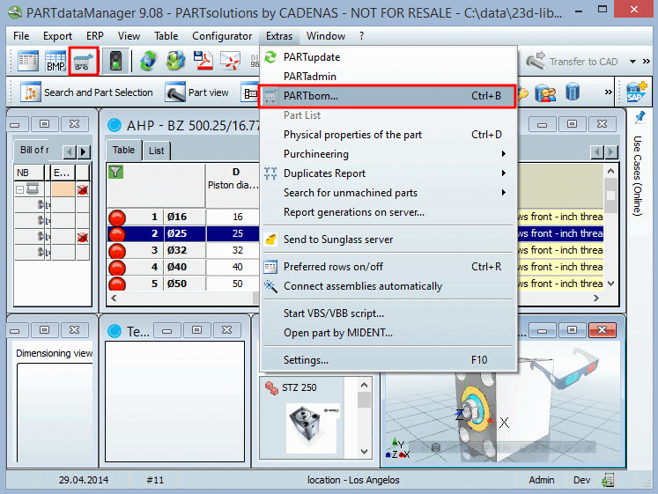The image size is (658, 494).
Task: Click the blue database icon
Action: click(x=572, y=92)
